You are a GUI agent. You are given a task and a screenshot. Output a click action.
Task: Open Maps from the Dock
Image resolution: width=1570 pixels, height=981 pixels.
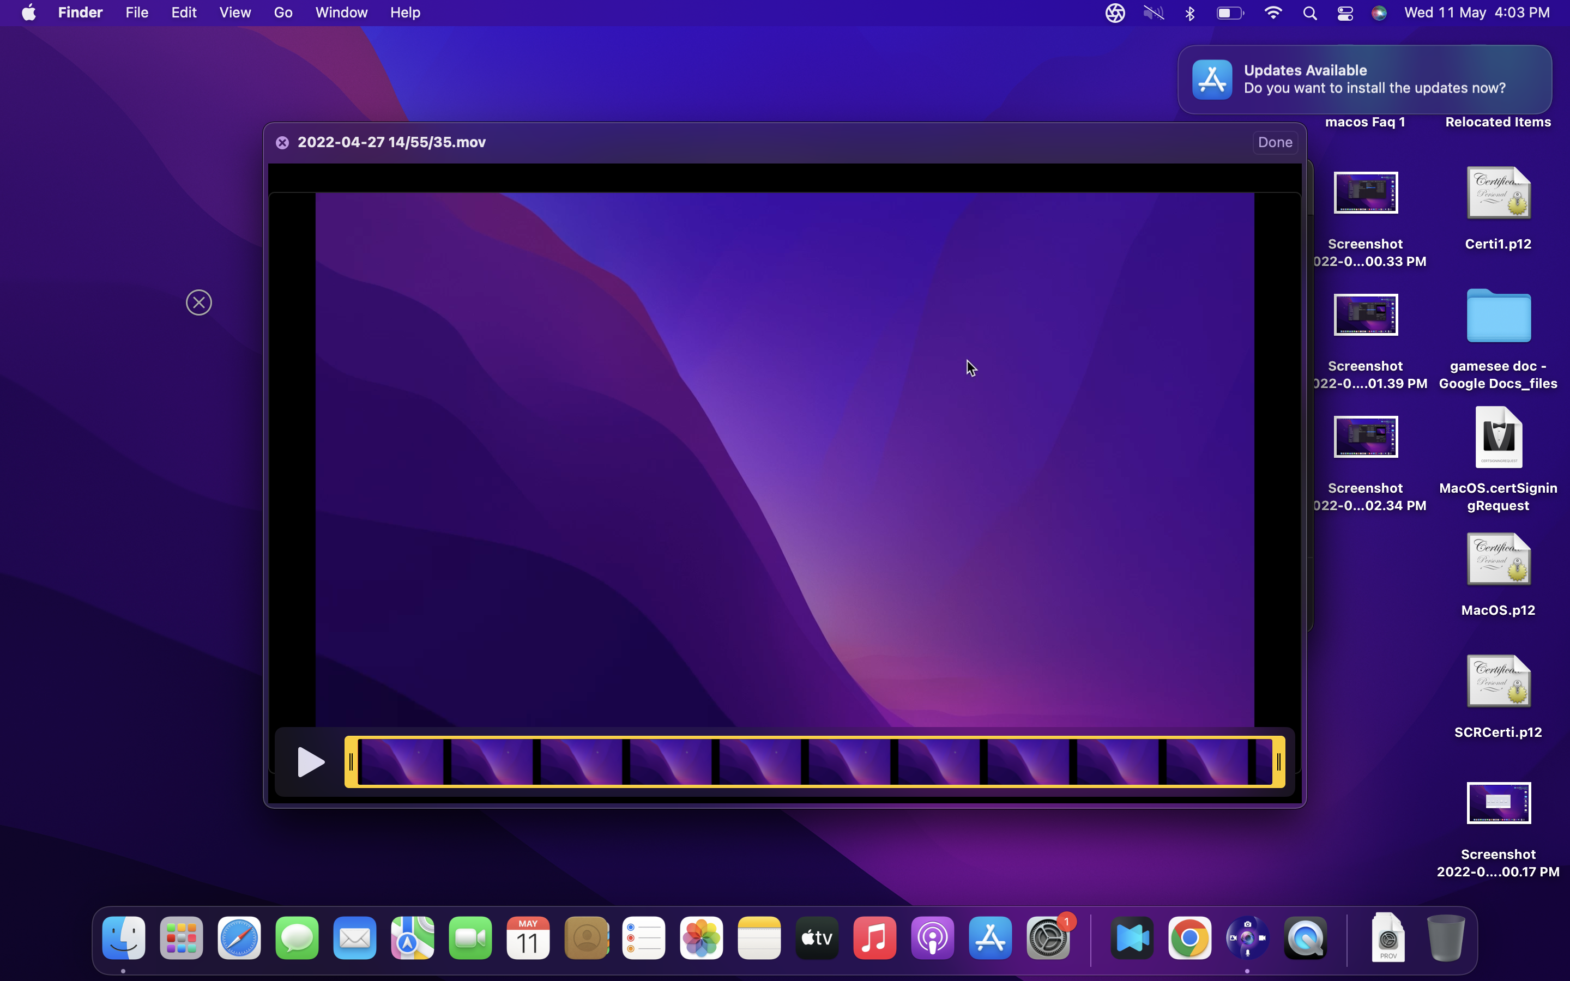(412, 937)
